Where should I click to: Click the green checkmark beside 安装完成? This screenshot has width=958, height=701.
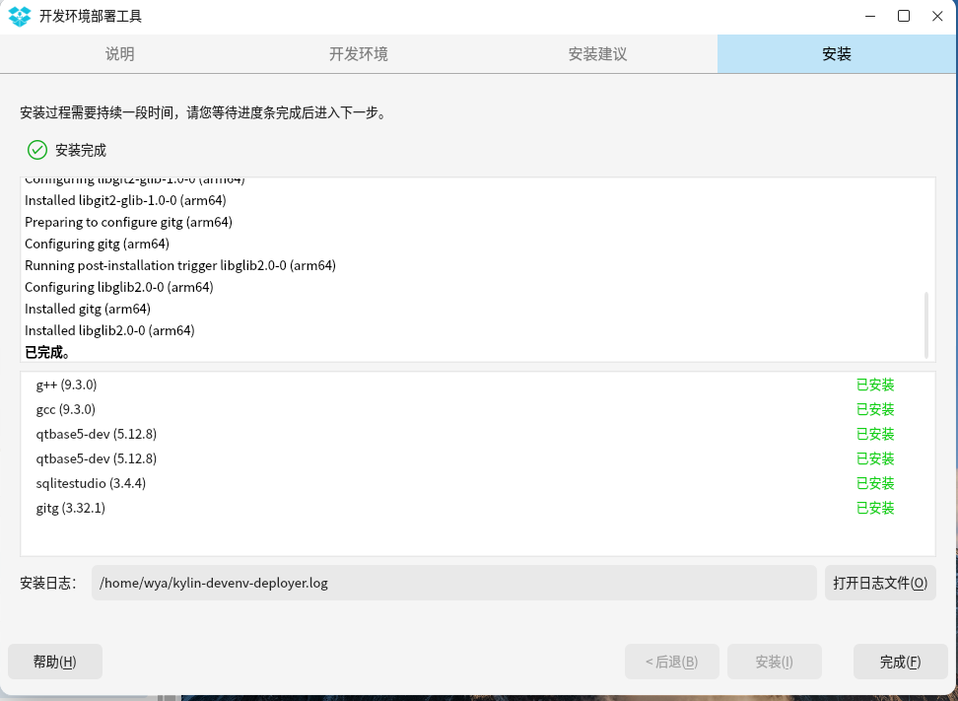pyautogui.click(x=36, y=150)
